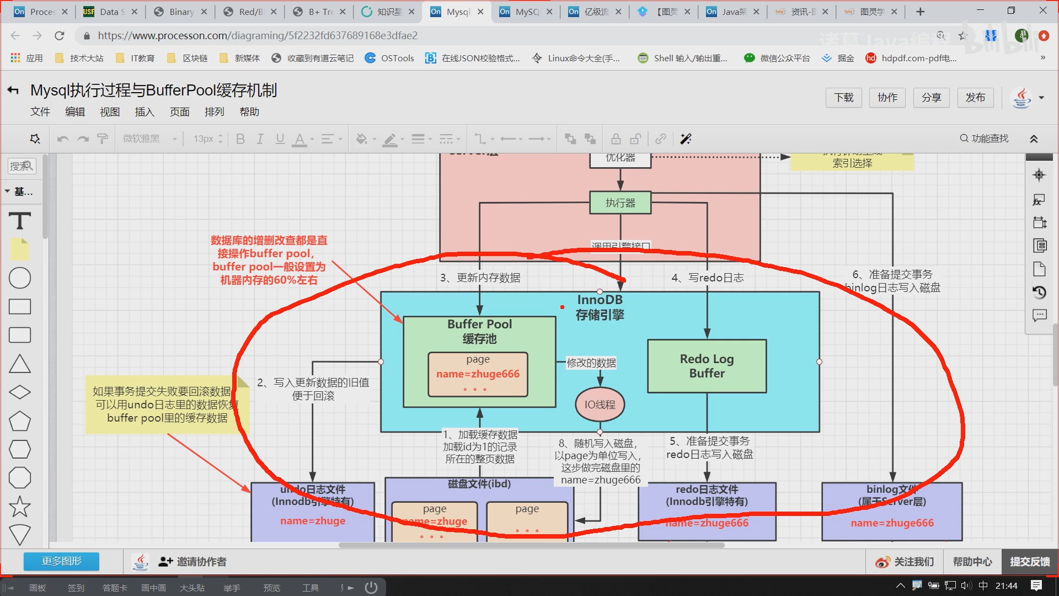
Task: Toggle italic text formatting
Action: point(260,139)
